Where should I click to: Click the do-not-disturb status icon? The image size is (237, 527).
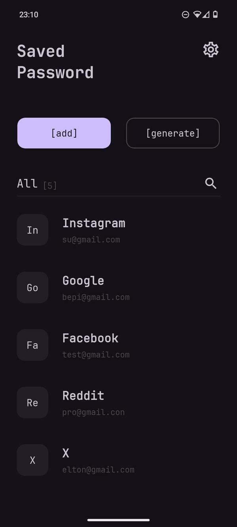click(185, 14)
